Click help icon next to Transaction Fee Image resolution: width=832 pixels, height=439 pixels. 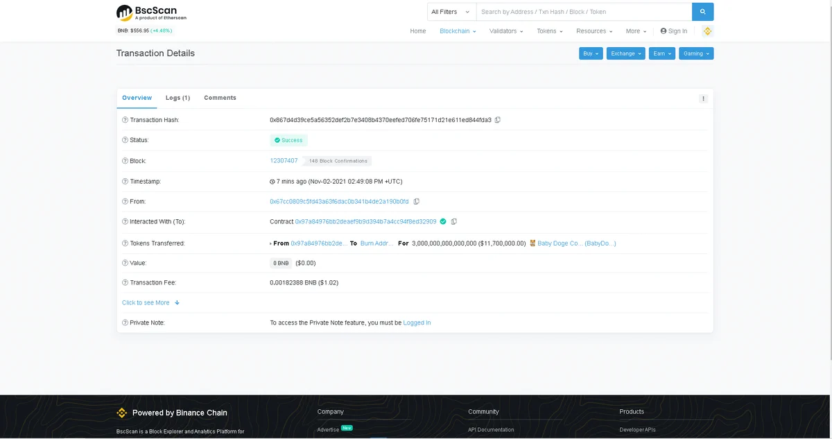(x=125, y=283)
